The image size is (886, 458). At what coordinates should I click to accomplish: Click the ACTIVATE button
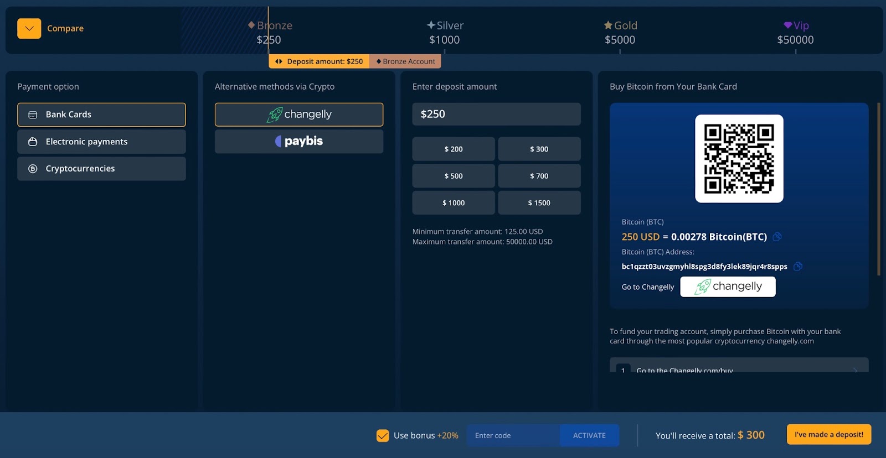(589, 436)
